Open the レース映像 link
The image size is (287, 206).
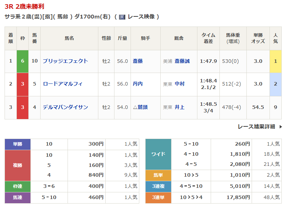pyautogui.click(x=141, y=17)
